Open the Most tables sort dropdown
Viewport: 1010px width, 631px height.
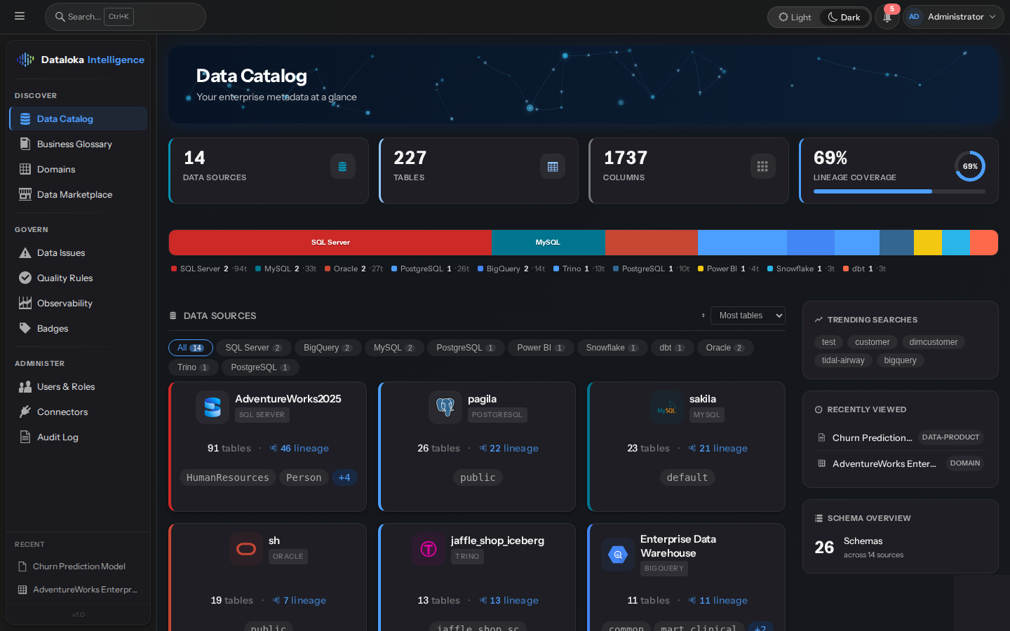click(x=748, y=315)
